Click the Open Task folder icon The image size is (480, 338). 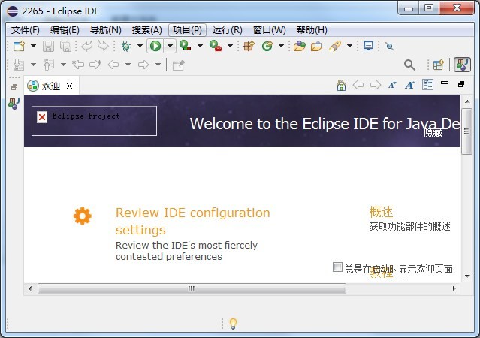(x=316, y=47)
